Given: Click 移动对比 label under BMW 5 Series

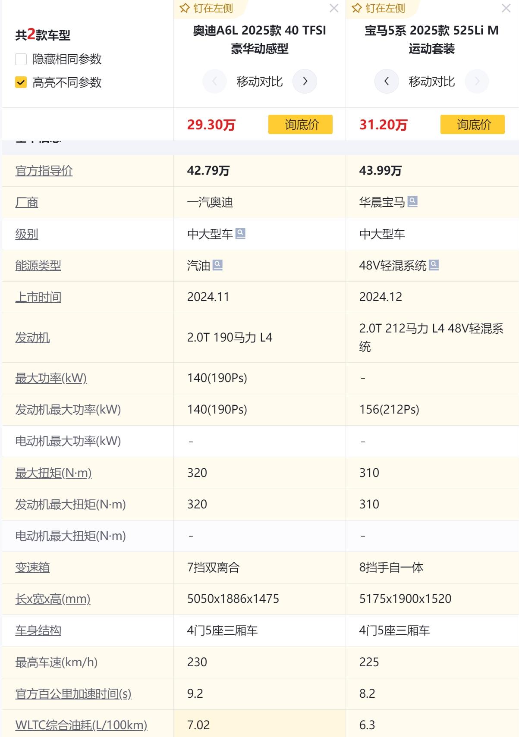Looking at the screenshot, I should pos(431,82).
